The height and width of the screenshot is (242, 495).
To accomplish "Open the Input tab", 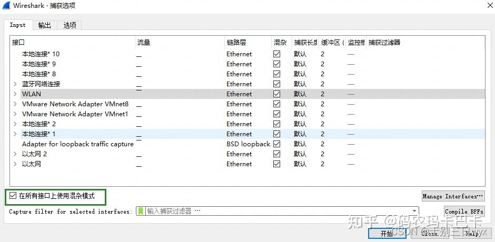I will pyautogui.click(x=17, y=25).
